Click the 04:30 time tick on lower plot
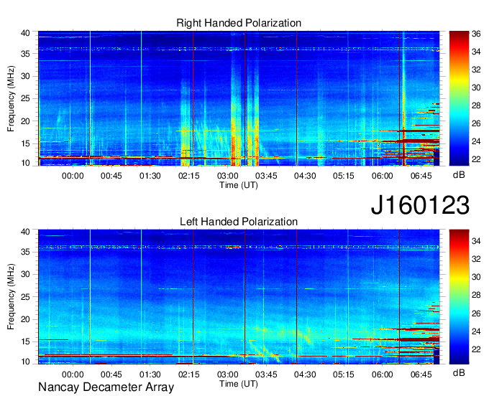Screen dimensions: 489x396 click(305, 374)
